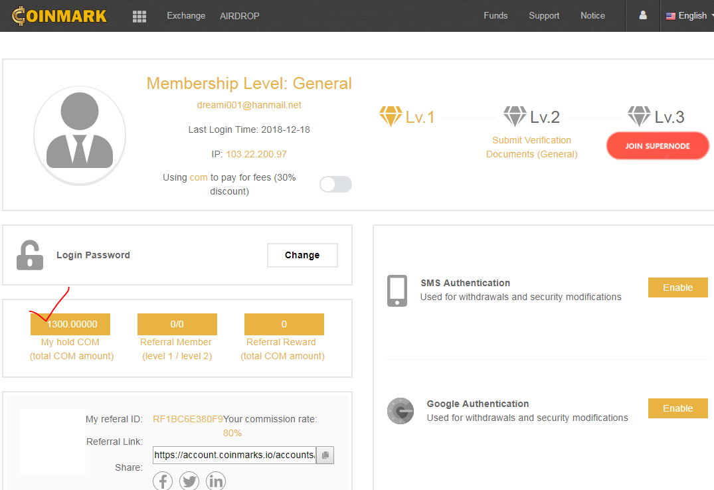Enable Google Authentication

click(x=677, y=408)
